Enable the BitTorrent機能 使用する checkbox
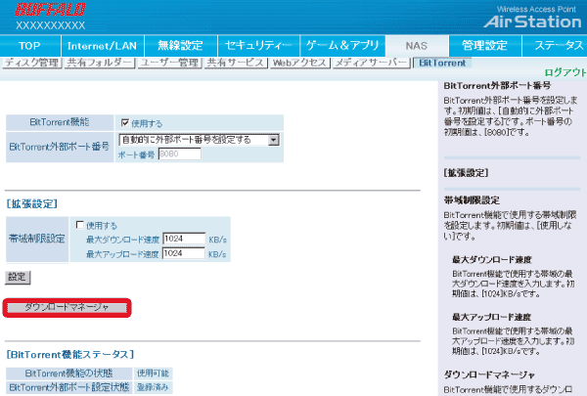 coord(124,123)
